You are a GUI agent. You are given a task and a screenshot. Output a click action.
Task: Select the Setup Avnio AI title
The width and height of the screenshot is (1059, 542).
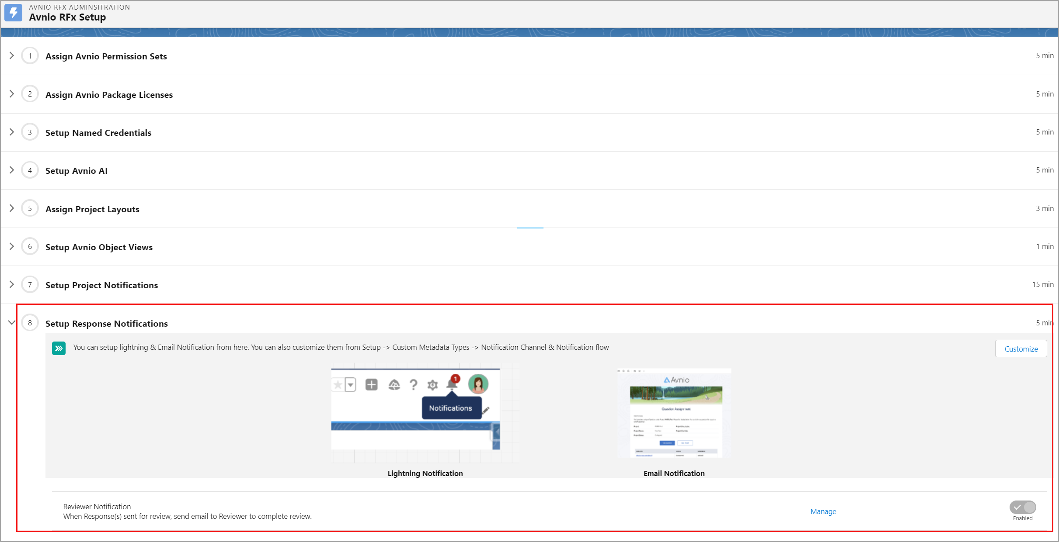click(x=77, y=171)
